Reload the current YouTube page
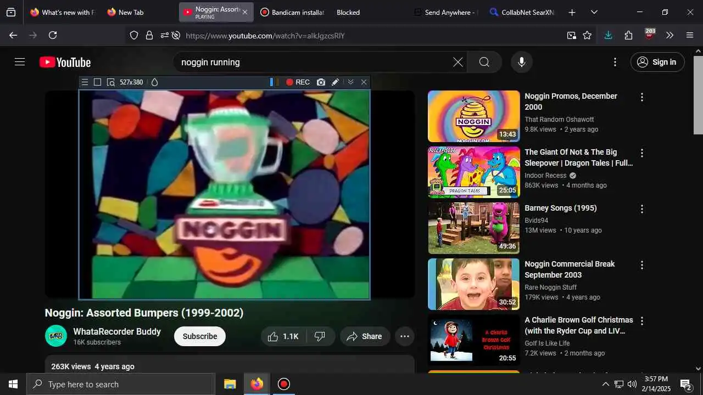Viewport: 703px width, 395px height. 53,35
